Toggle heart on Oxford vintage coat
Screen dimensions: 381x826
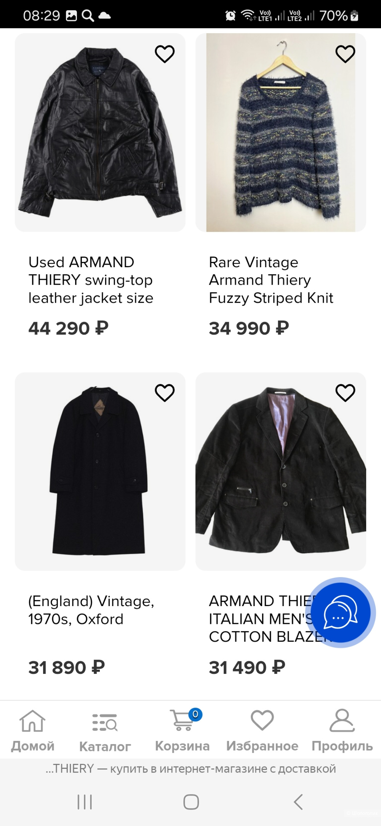165,393
